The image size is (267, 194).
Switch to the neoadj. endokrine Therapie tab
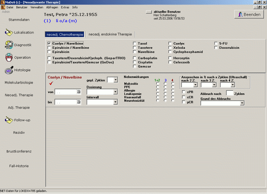(x=110, y=34)
